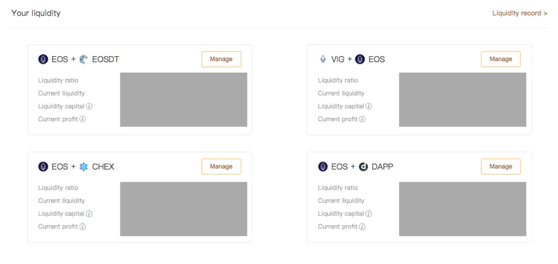This screenshot has height=264, width=558.
Task: Manage the EOS + DAPP liquidity pair
Action: [x=501, y=166]
